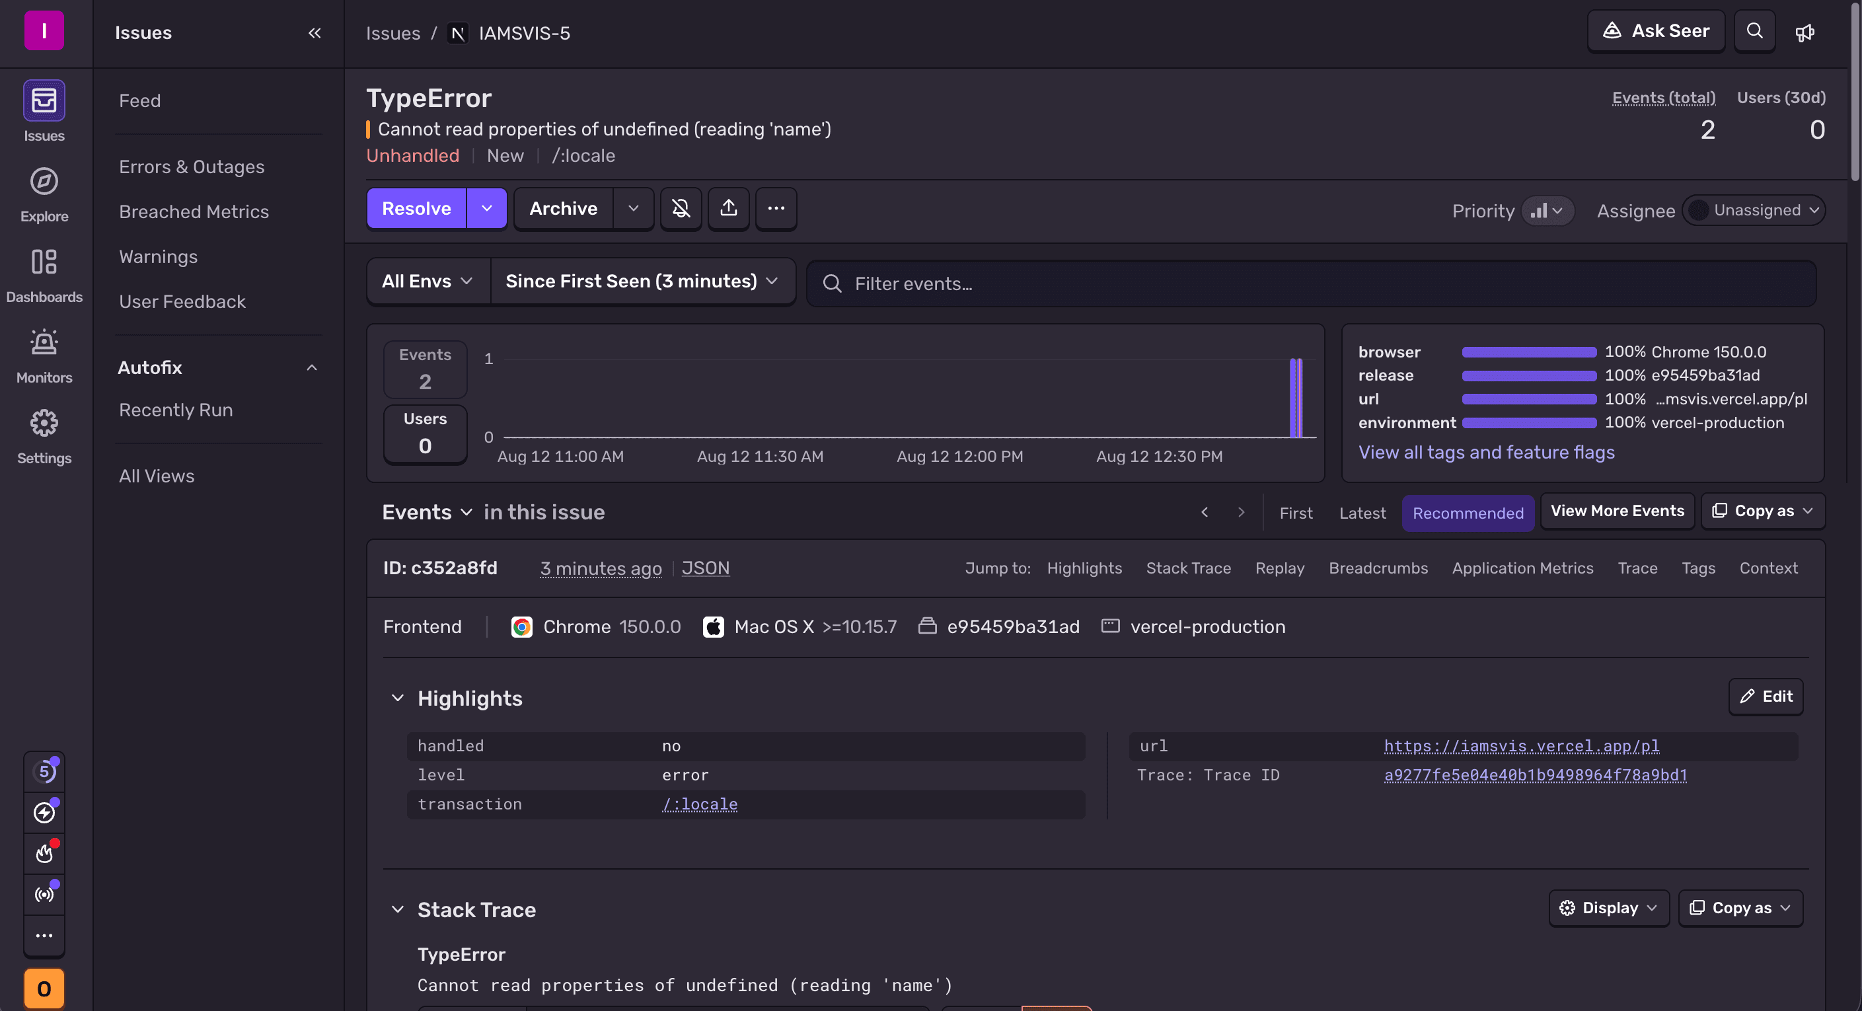The width and height of the screenshot is (1862, 1011).
Task: Select the First event option
Action: (x=1295, y=513)
